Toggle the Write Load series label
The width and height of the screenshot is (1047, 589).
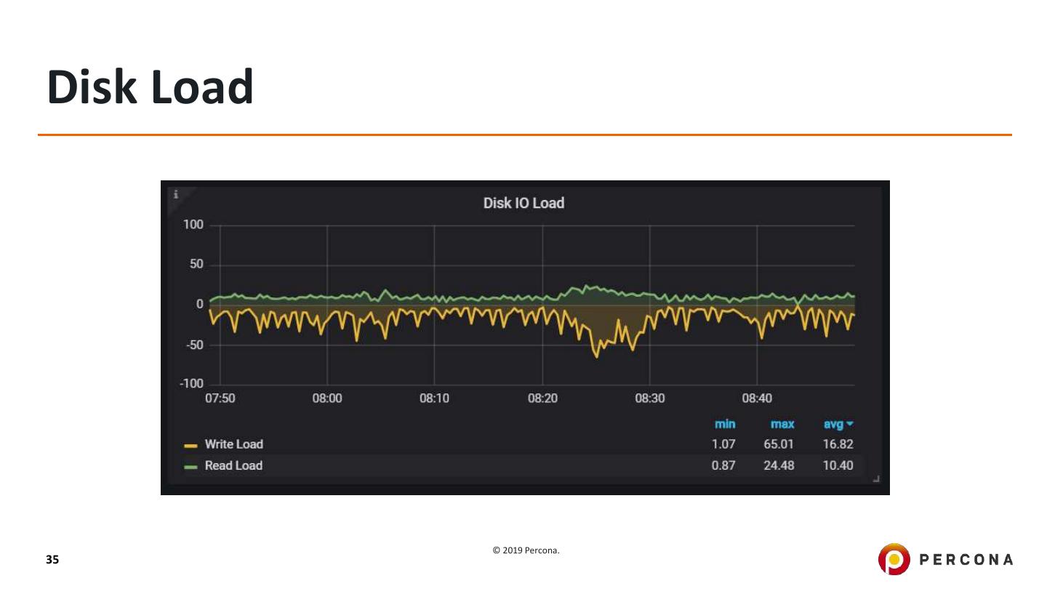coord(233,444)
